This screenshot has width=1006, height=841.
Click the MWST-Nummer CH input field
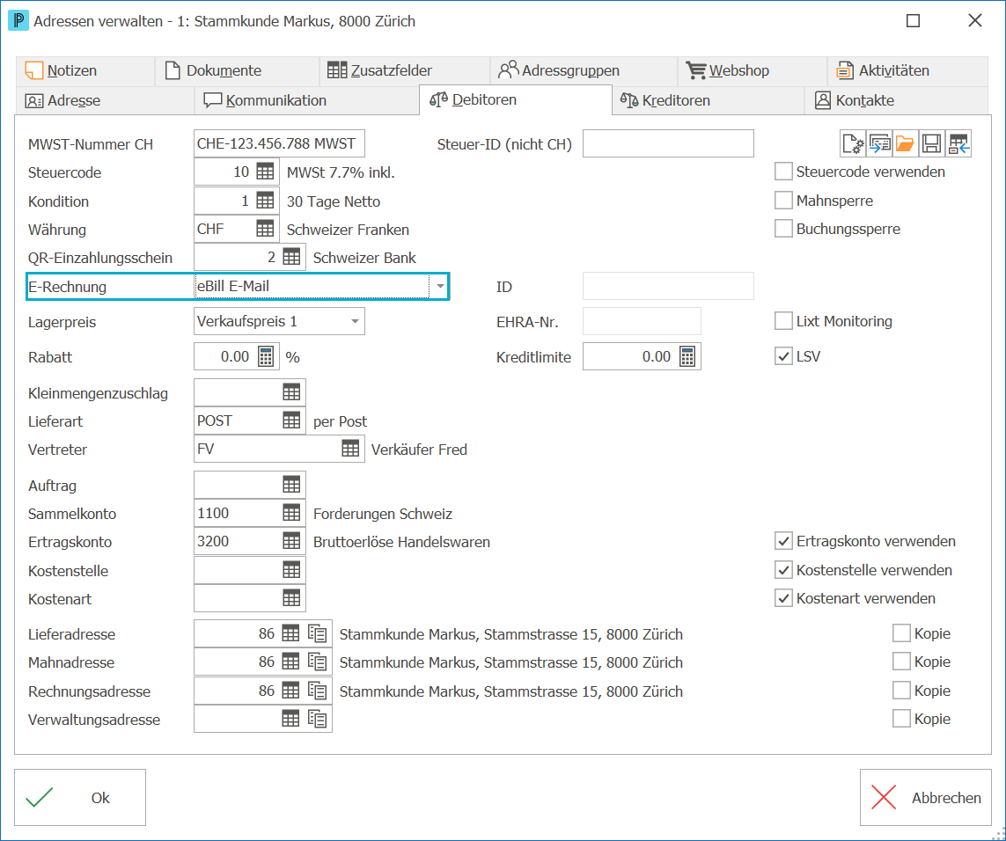pyautogui.click(x=279, y=143)
